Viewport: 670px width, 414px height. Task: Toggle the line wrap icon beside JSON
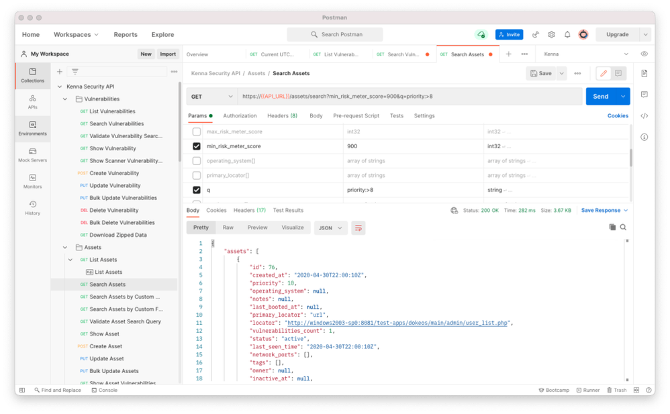click(358, 228)
